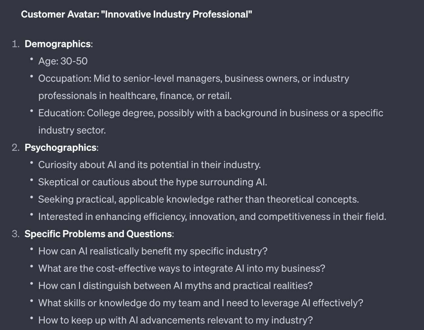Click the "cost-effective ways to integrate AI" question
Viewport: 424px width, 330px height.
181,269
